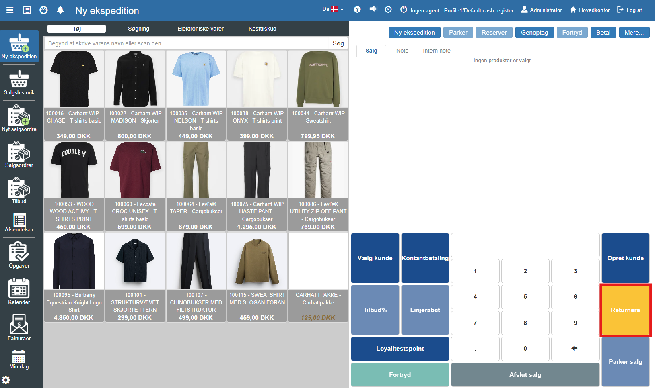This screenshot has width=655, height=388.
Task: Tap numpad key 0
Action: [525, 349]
